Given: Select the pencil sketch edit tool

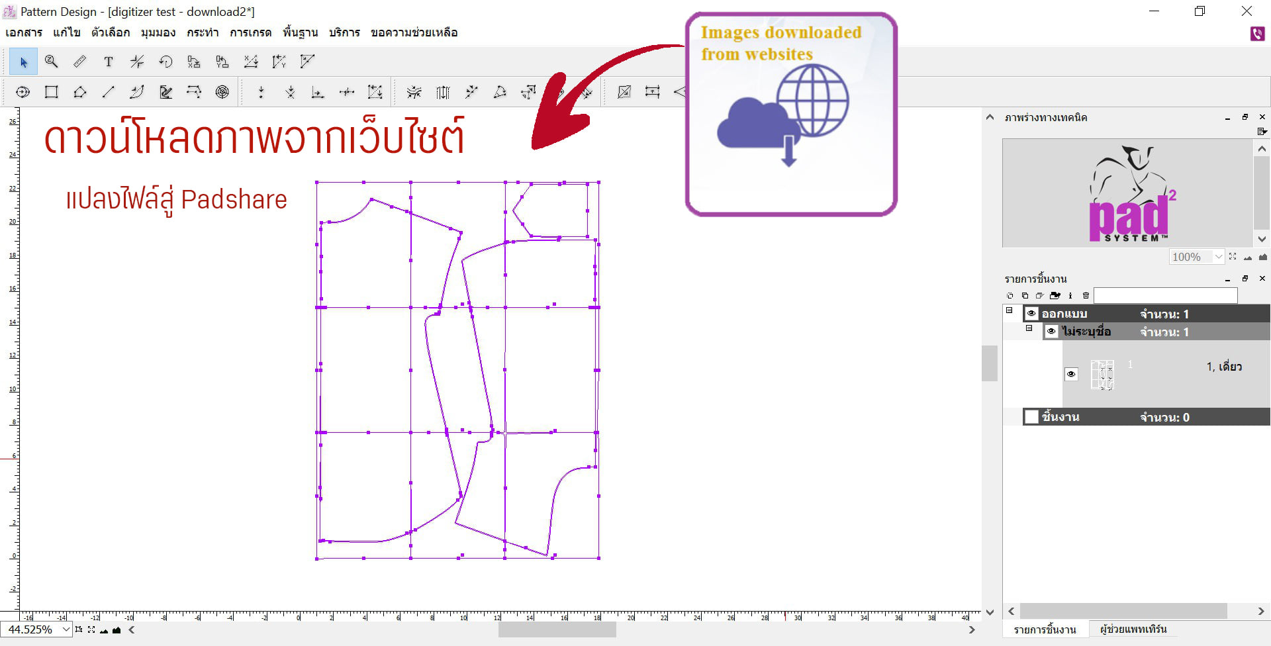Looking at the screenshot, I should [x=165, y=92].
